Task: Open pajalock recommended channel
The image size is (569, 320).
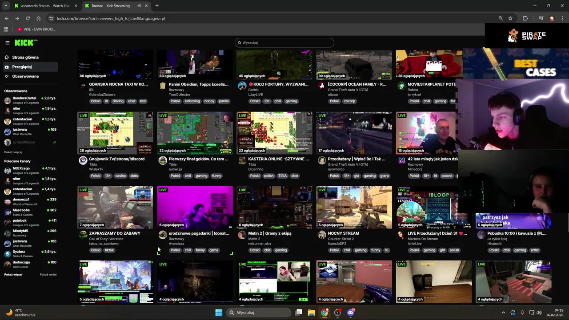Action: 30,222
